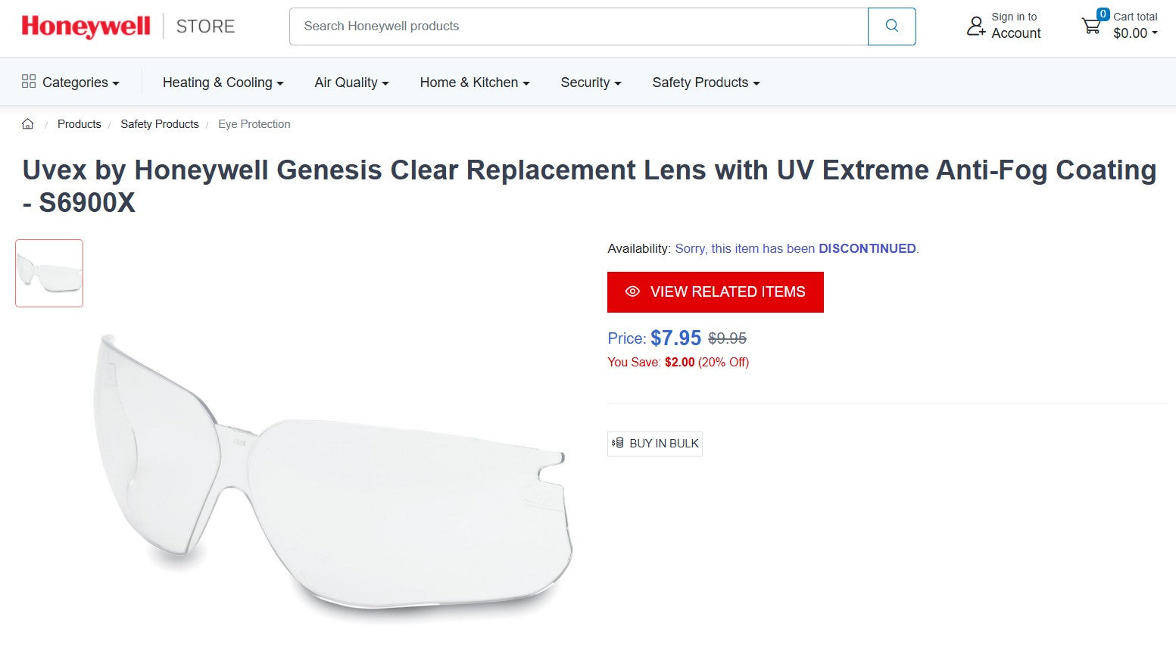
Task: Select the Sign in to Account person icon
Action: pyautogui.click(x=975, y=26)
